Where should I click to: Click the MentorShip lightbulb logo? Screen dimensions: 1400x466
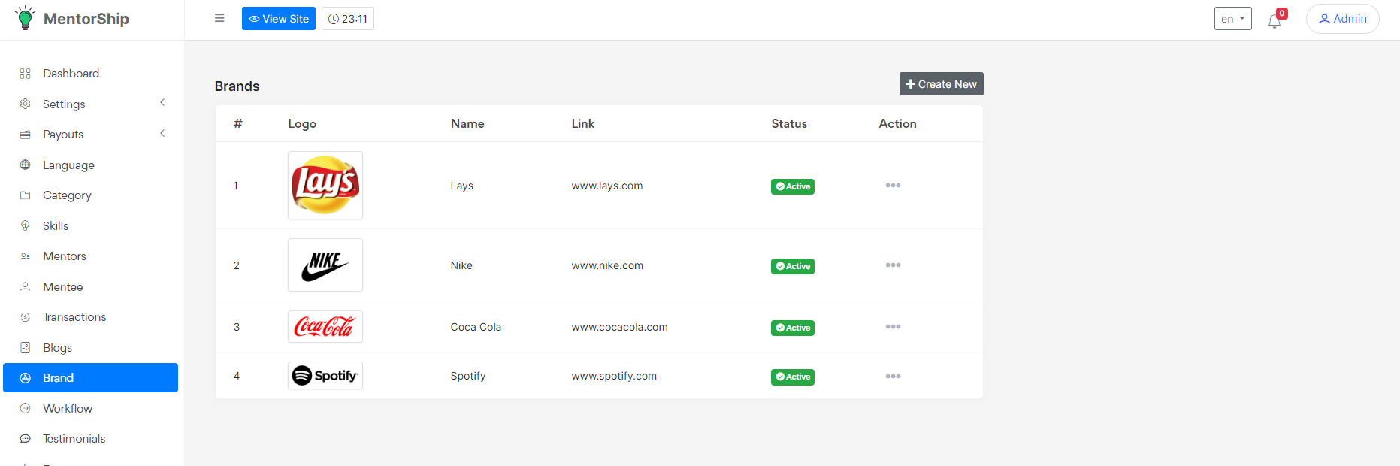25,18
